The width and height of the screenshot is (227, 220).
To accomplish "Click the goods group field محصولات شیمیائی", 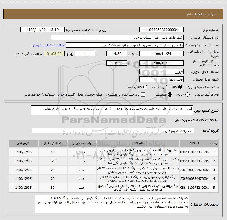I will point(113,131).
